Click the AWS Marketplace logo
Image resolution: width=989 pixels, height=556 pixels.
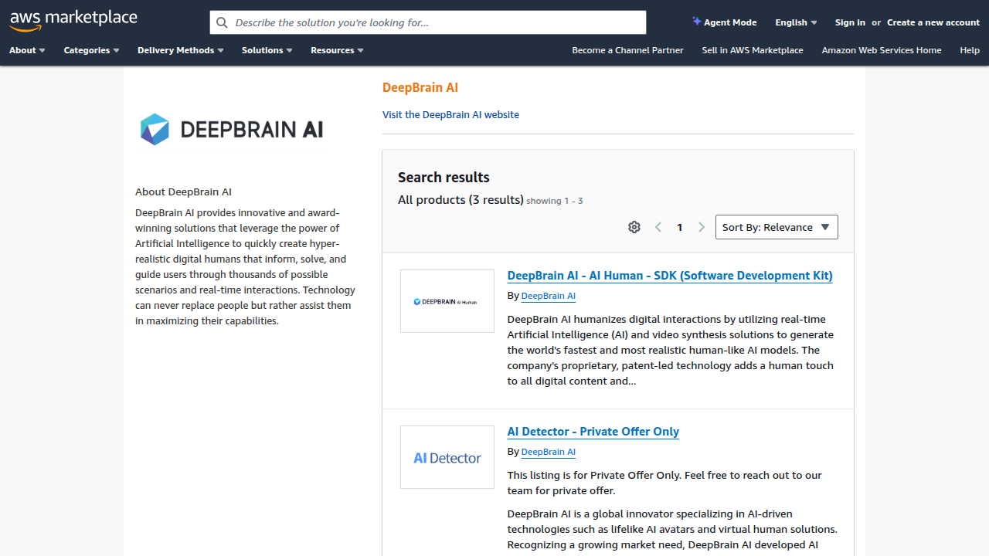point(73,20)
